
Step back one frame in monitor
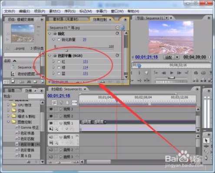click(164, 73)
